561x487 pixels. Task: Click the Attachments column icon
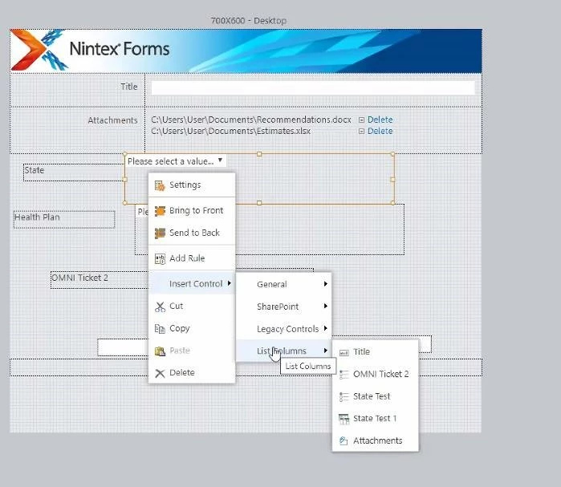tap(344, 441)
